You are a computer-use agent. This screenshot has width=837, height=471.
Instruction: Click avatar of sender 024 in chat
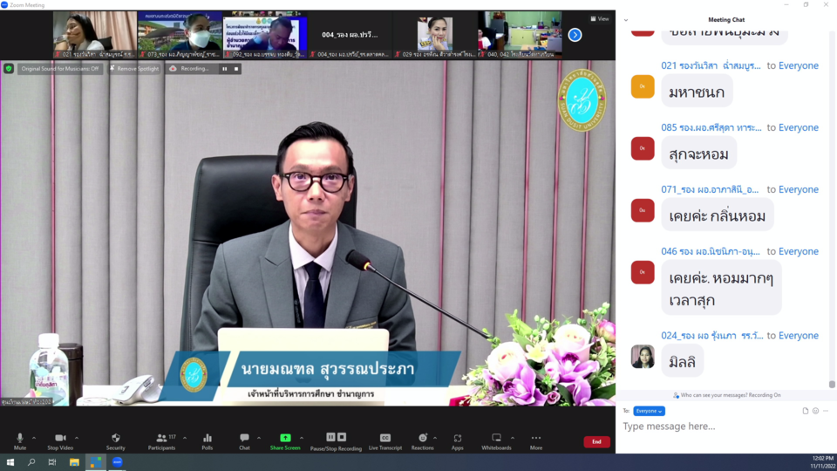point(643,357)
